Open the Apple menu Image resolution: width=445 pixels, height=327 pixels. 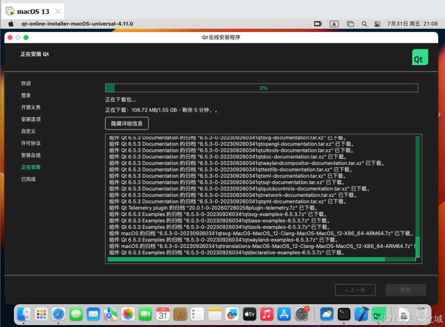pos(11,24)
